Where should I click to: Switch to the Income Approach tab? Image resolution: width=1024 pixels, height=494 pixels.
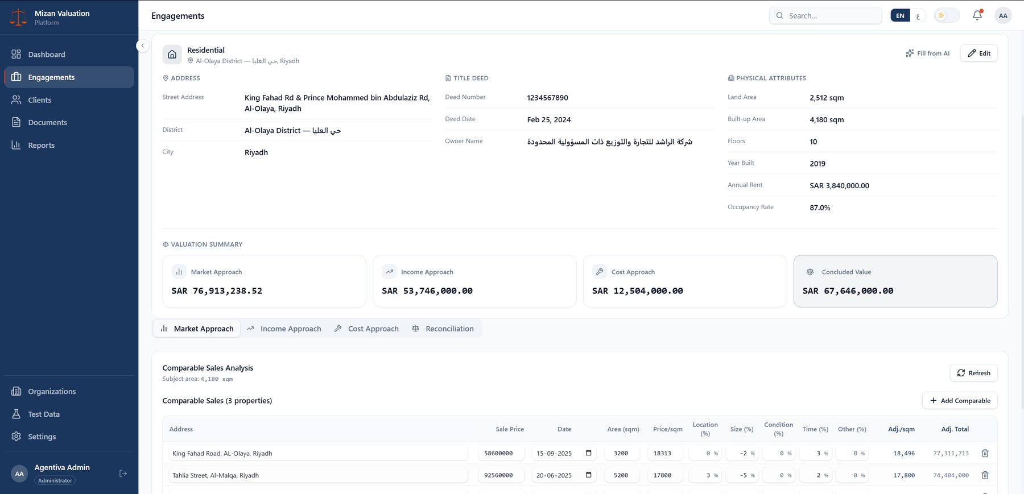tap(284, 329)
